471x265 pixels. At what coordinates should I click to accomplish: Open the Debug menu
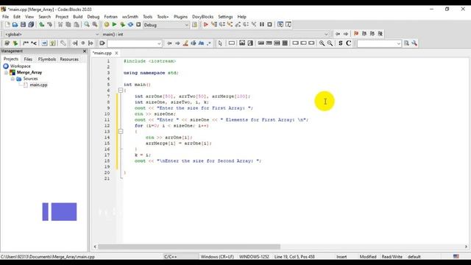pos(93,17)
